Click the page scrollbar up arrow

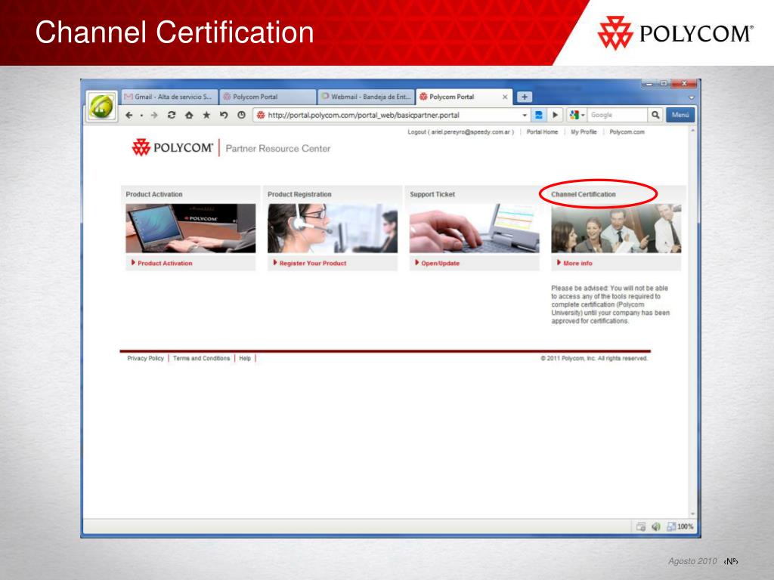692,131
